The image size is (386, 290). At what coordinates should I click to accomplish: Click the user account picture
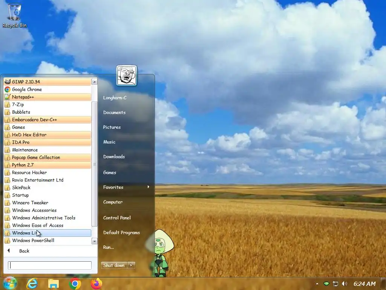point(127,76)
